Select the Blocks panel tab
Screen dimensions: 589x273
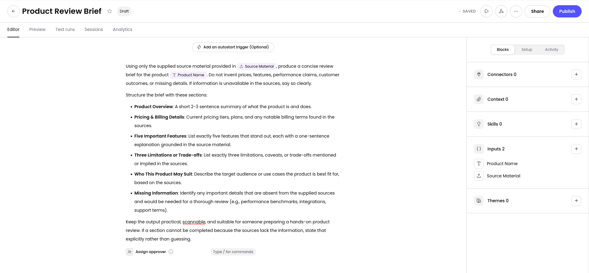point(503,50)
